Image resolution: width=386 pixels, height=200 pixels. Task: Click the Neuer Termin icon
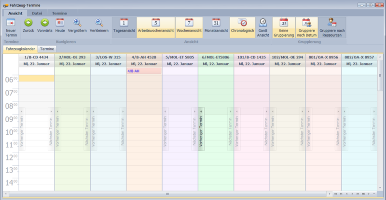click(x=11, y=26)
